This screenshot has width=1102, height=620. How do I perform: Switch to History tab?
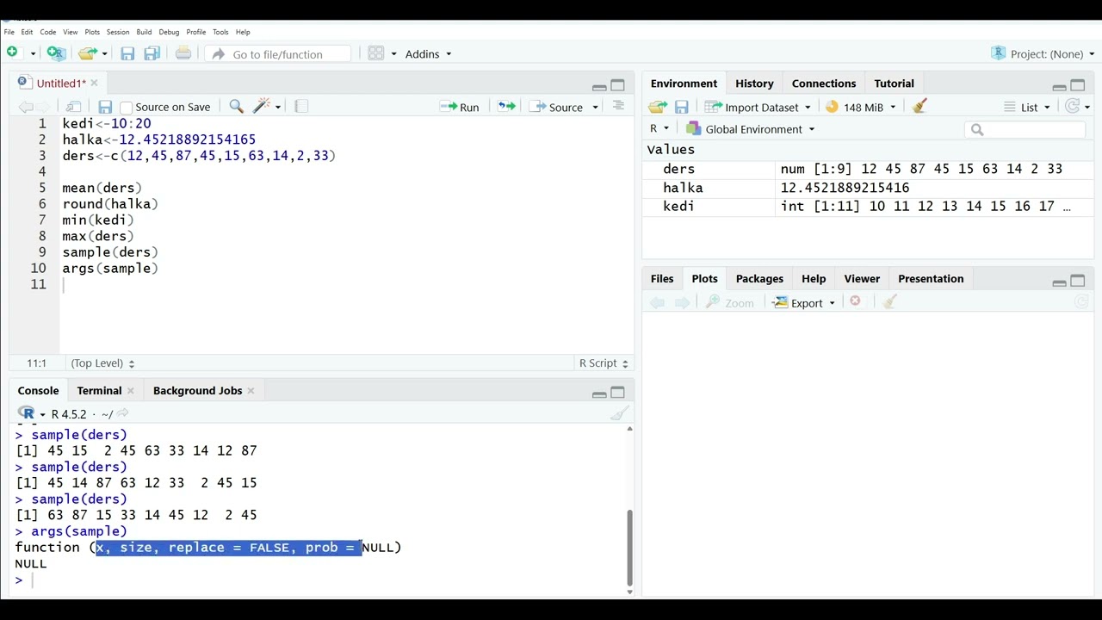pyautogui.click(x=754, y=84)
